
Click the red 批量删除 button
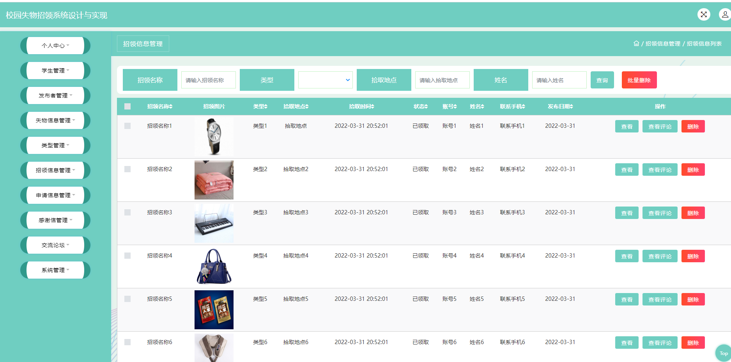tap(639, 80)
